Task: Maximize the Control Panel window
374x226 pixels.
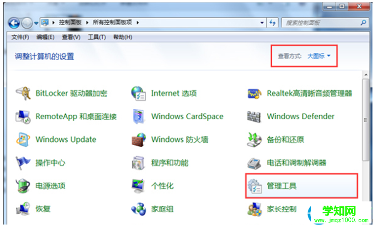Action: tap(342, 7)
